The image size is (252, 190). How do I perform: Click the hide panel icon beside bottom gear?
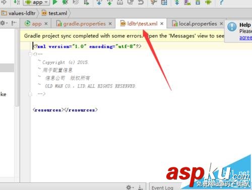(140, 187)
